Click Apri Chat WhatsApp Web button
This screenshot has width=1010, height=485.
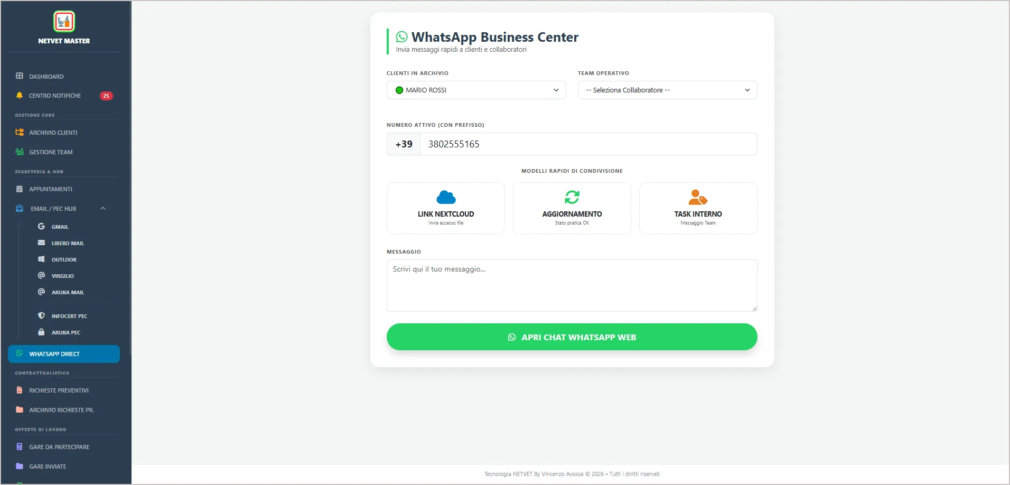[x=572, y=337]
